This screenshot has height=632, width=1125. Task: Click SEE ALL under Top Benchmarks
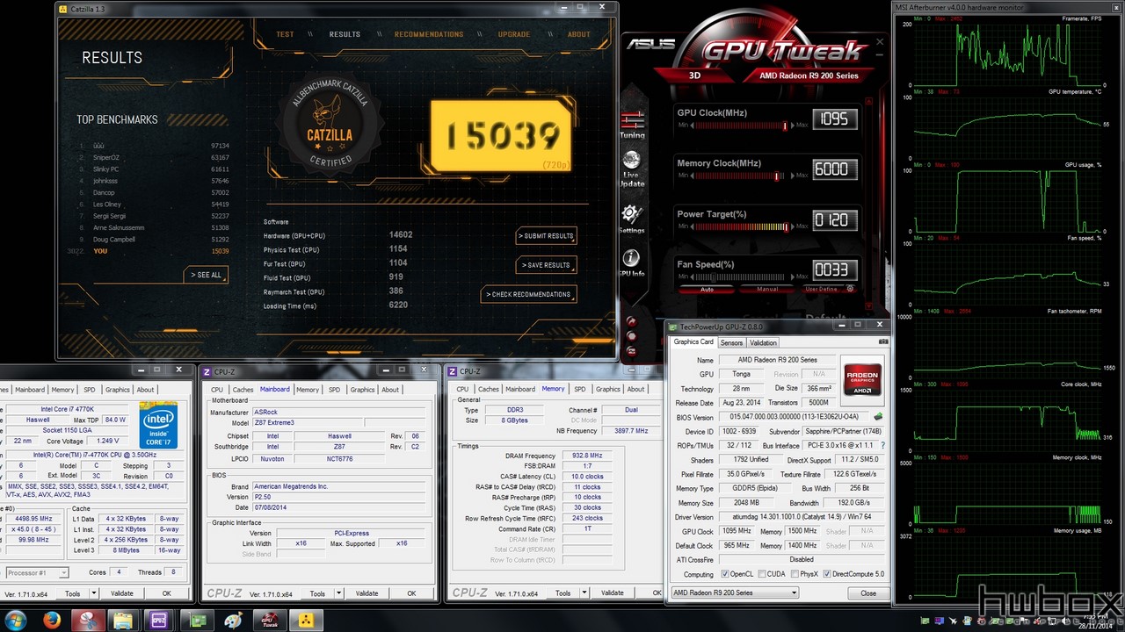coord(207,275)
